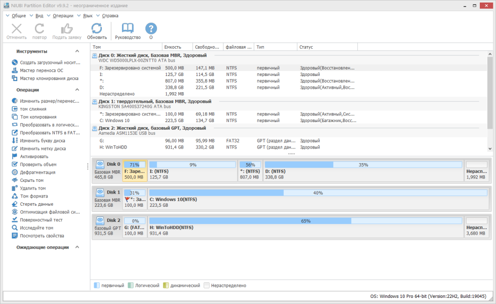The image size is (496, 304).
Task: Select Диск 2 базовый GPT header row
Action: tap(289, 130)
